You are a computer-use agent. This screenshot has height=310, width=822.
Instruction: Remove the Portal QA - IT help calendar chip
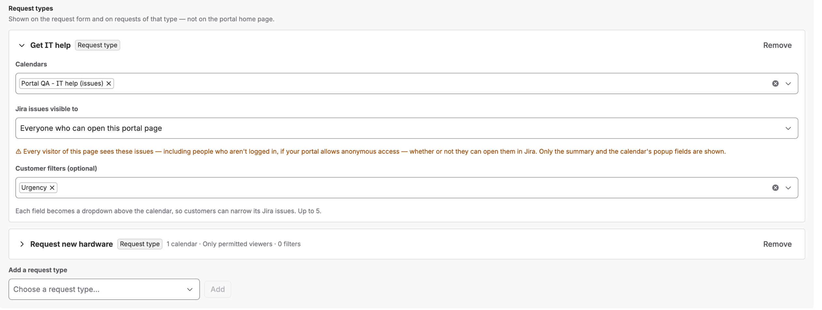click(109, 84)
